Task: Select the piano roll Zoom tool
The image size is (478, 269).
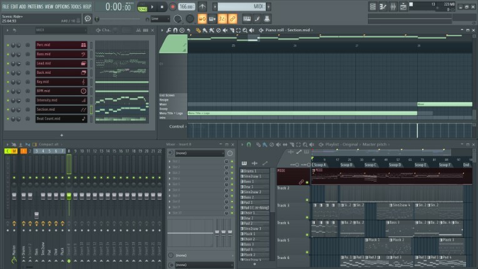Action: pyautogui.click(x=245, y=30)
